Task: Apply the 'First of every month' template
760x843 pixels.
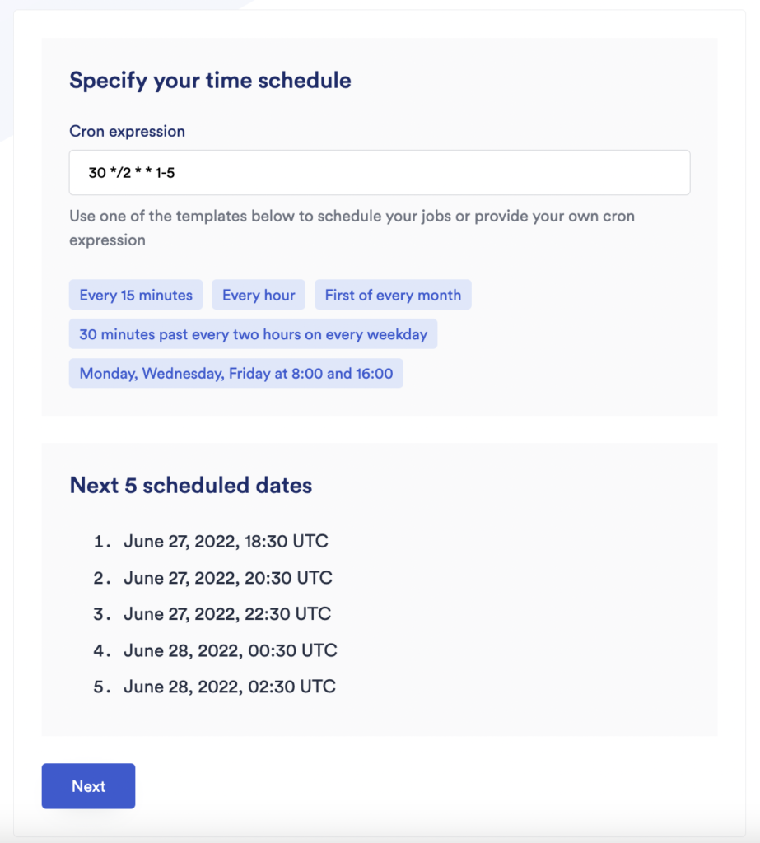Action: [393, 294]
